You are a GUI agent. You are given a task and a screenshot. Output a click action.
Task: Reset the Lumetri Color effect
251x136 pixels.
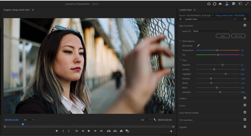point(245,19)
